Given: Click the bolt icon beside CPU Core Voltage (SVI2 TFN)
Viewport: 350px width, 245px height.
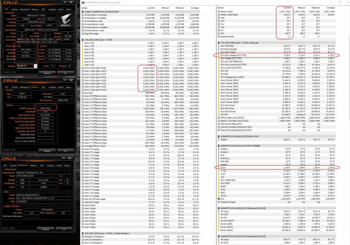Looking at the screenshot, I should 219,55.
